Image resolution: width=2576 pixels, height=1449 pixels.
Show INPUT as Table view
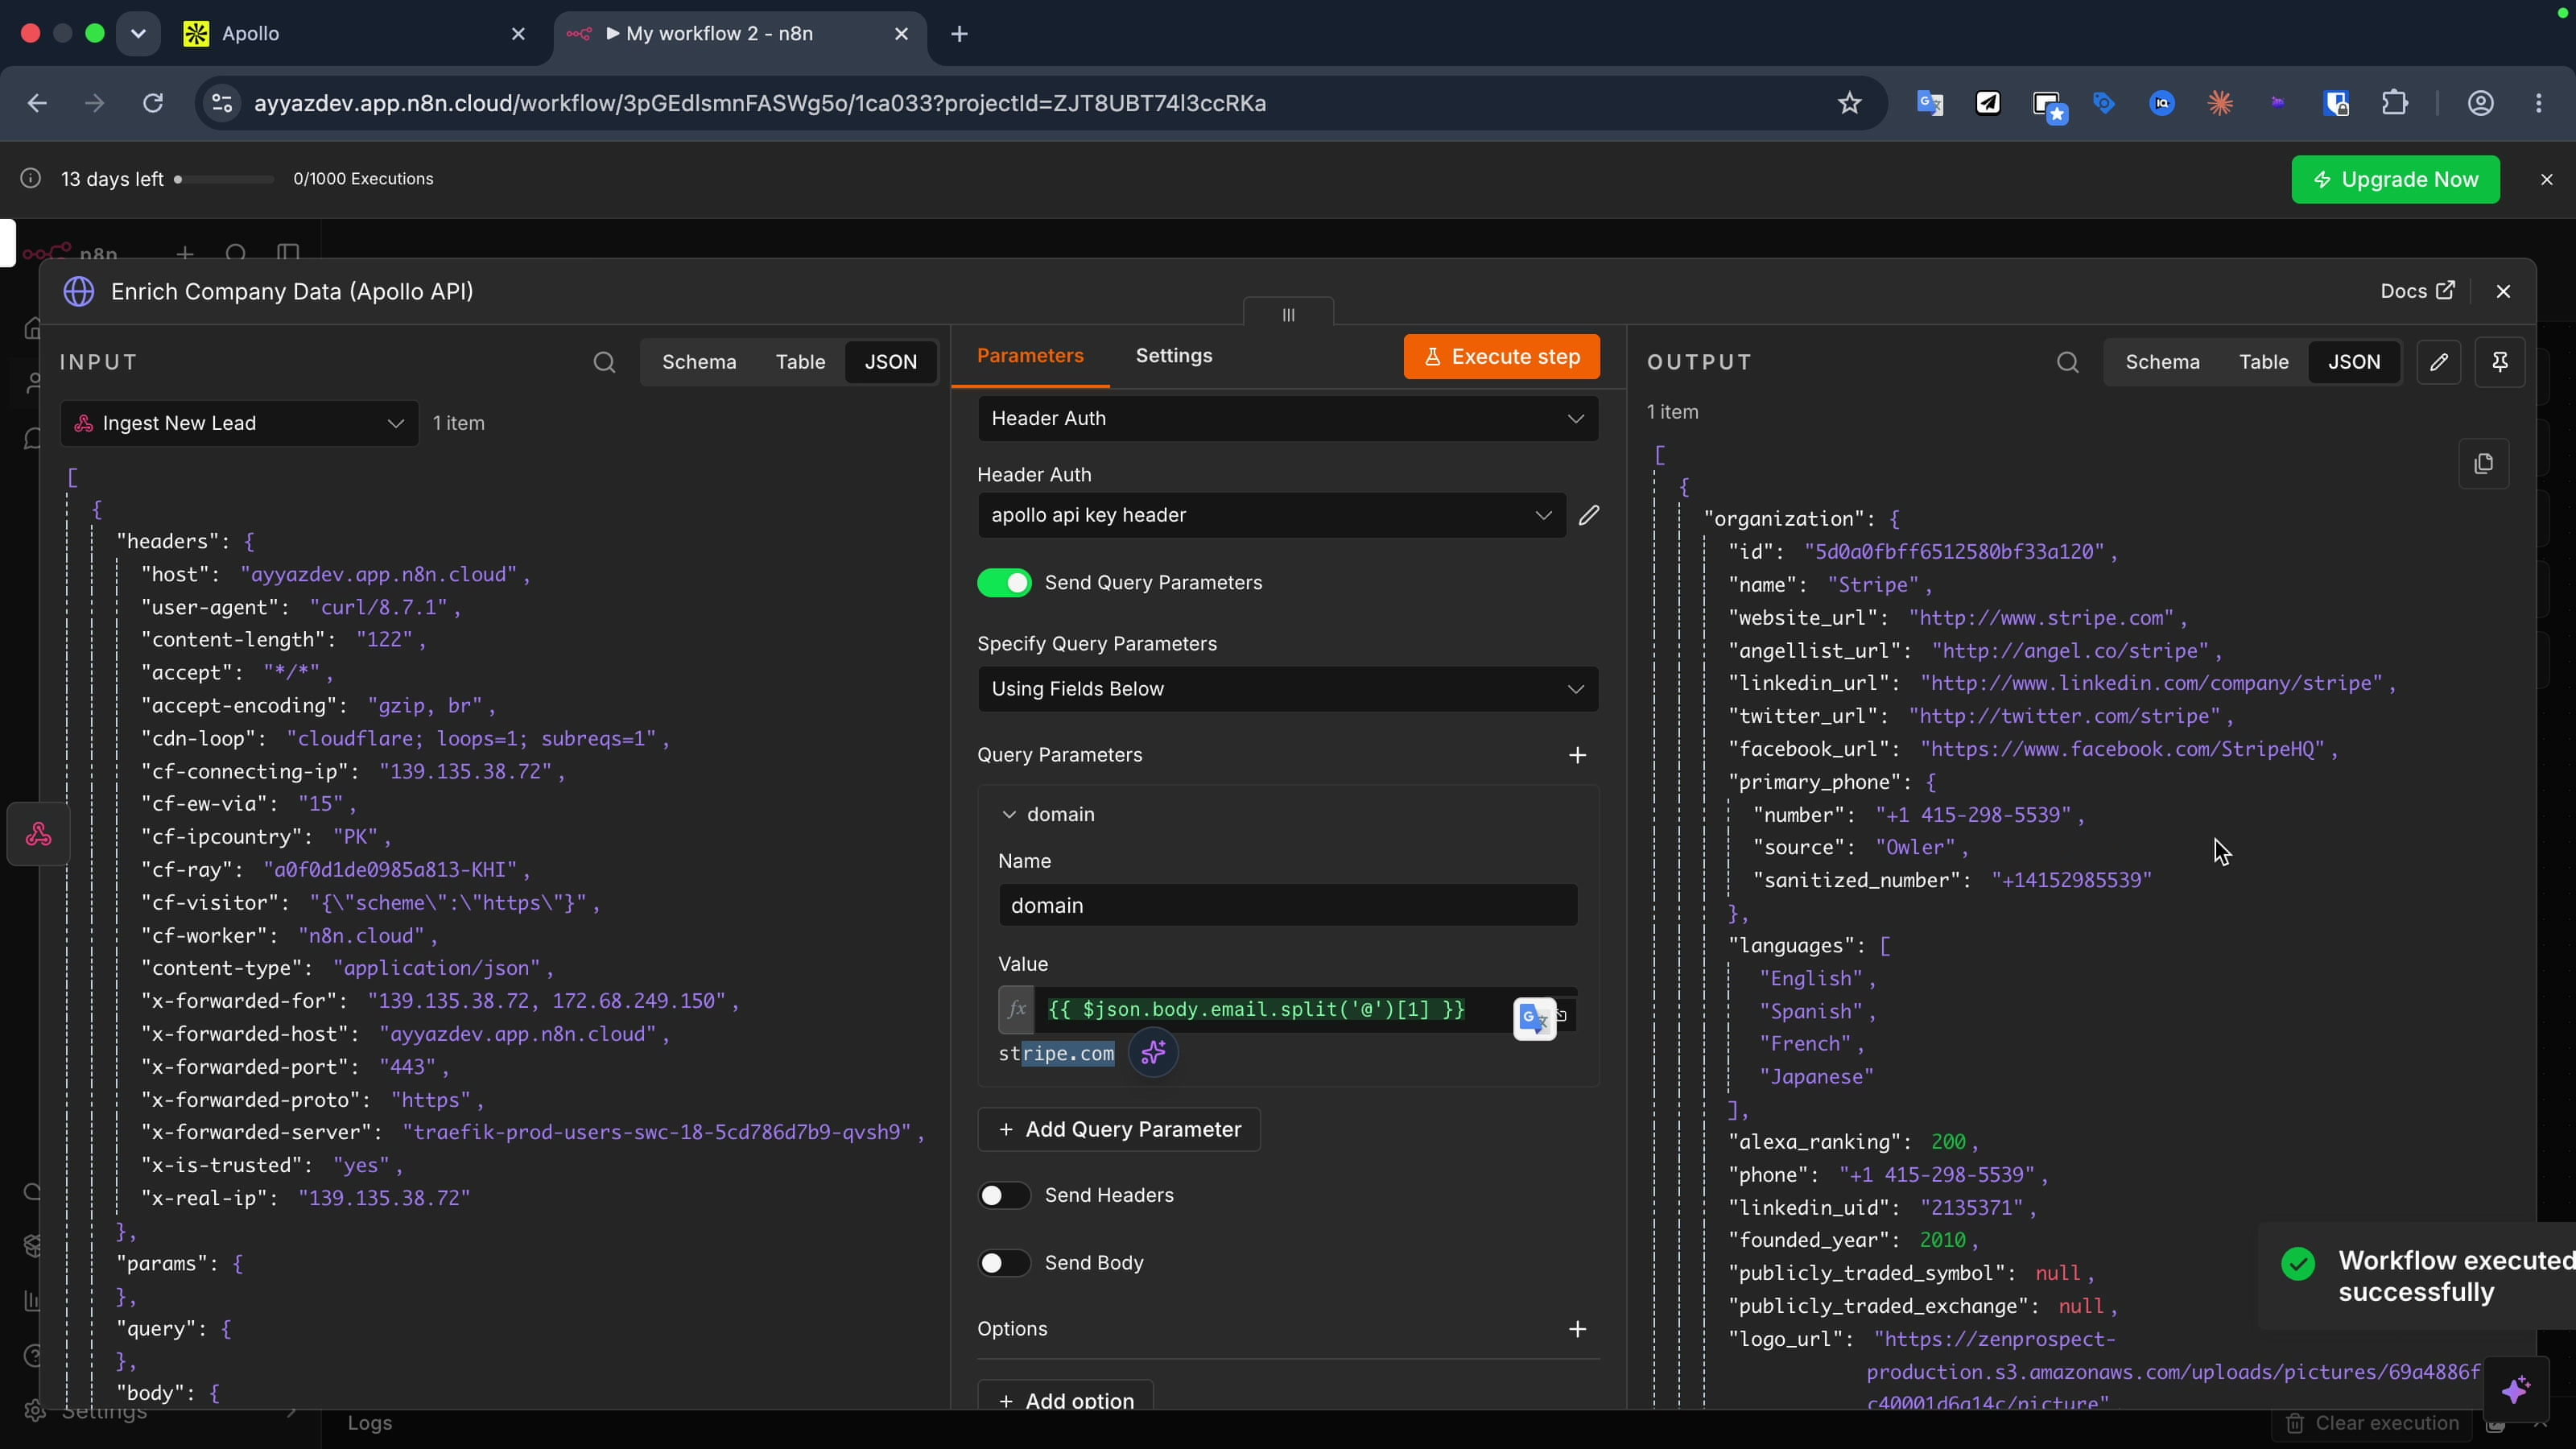tap(800, 362)
